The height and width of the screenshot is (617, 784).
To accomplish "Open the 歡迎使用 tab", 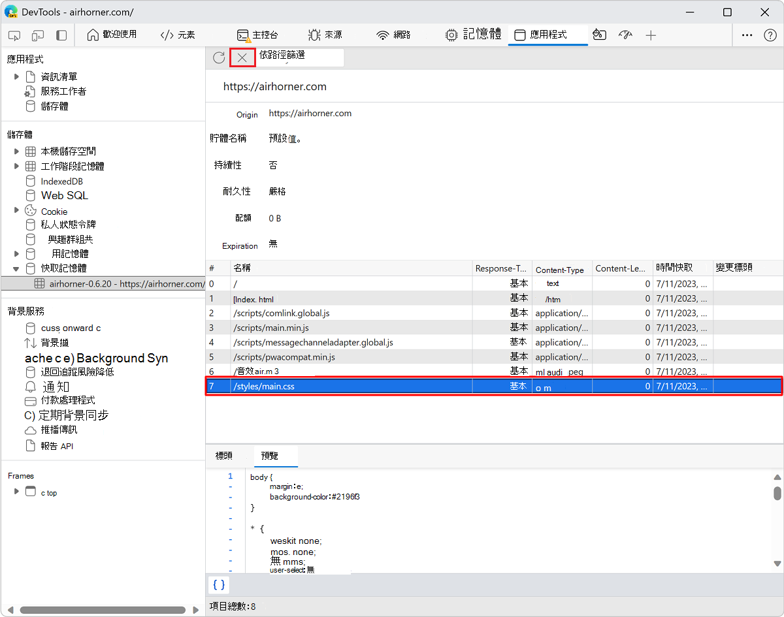I will coord(112,35).
